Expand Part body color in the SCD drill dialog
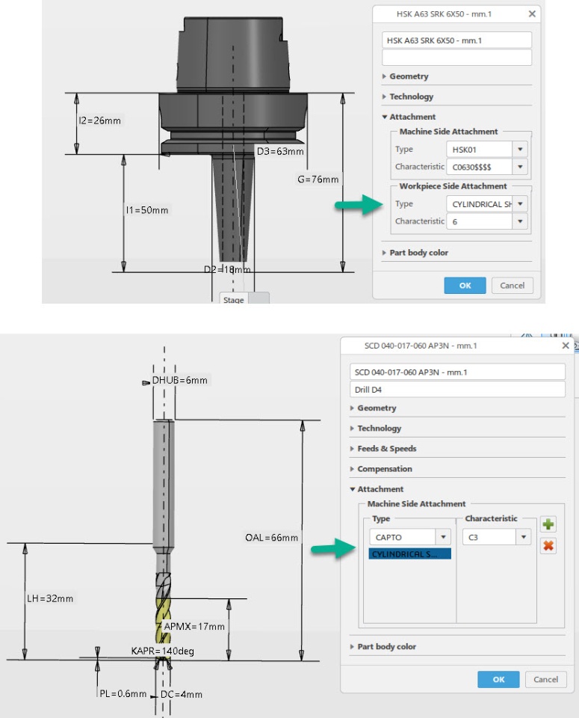Image resolution: width=579 pixels, height=718 pixels. point(383,646)
